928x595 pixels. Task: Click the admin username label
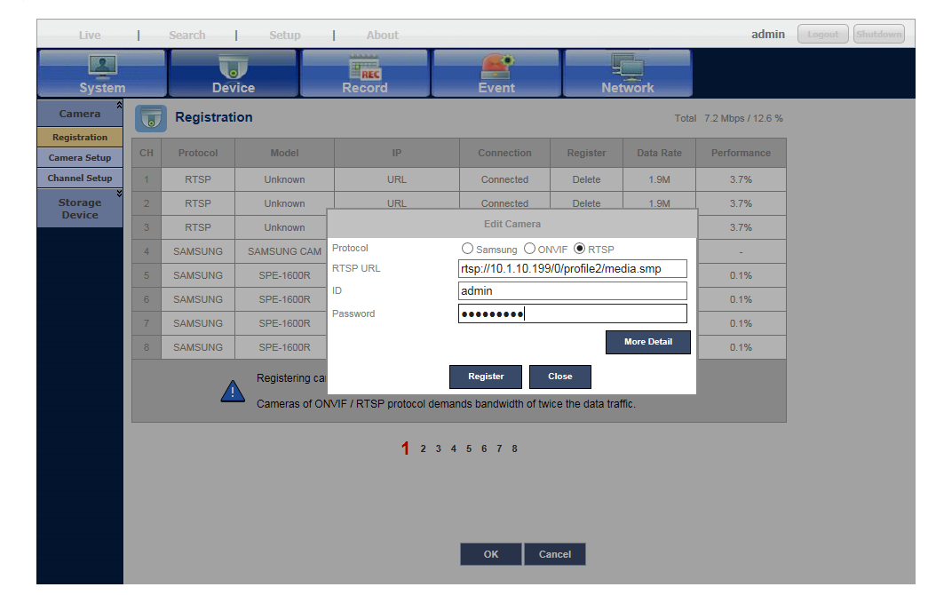(x=768, y=35)
